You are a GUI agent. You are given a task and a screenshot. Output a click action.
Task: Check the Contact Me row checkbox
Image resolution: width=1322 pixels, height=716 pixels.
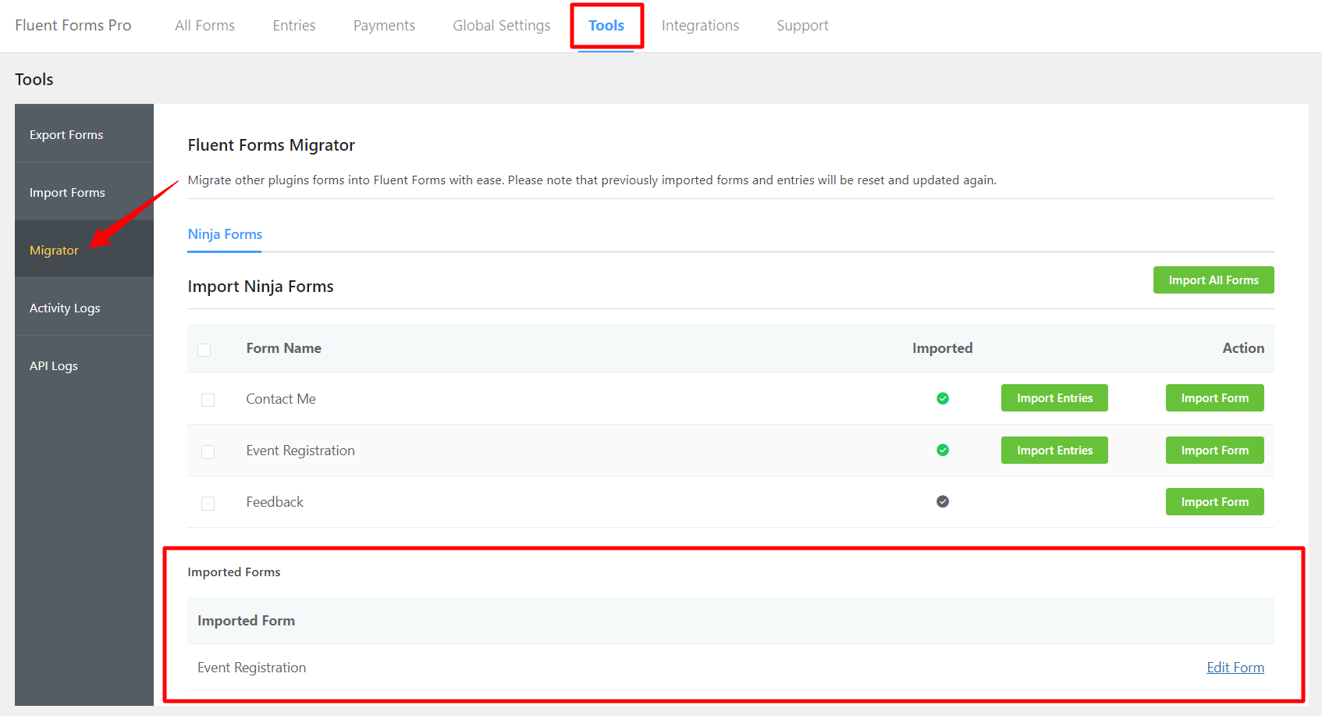[x=208, y=400]
